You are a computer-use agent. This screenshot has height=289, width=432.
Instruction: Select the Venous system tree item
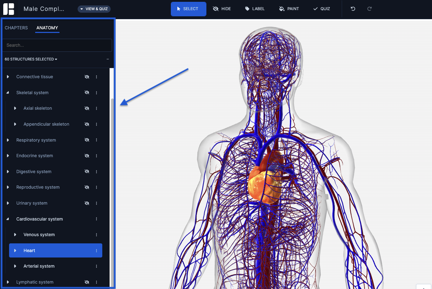tap(39, 235)
